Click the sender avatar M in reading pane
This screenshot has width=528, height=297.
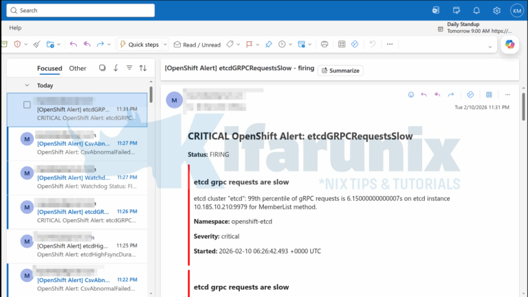pos(174,100)
